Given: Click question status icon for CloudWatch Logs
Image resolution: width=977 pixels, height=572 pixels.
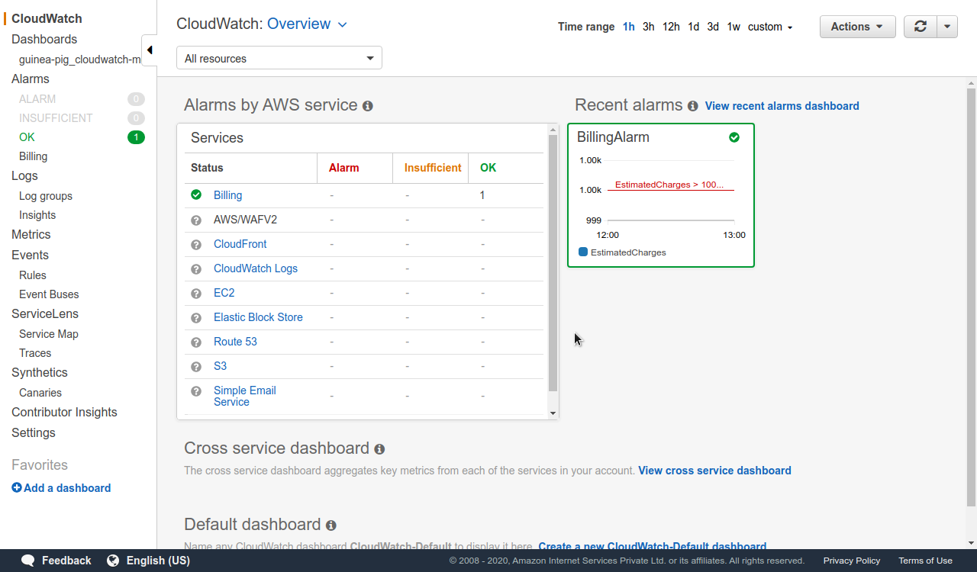Looking at the screenshot, I should pyautogui.click(x=196, y=269).
